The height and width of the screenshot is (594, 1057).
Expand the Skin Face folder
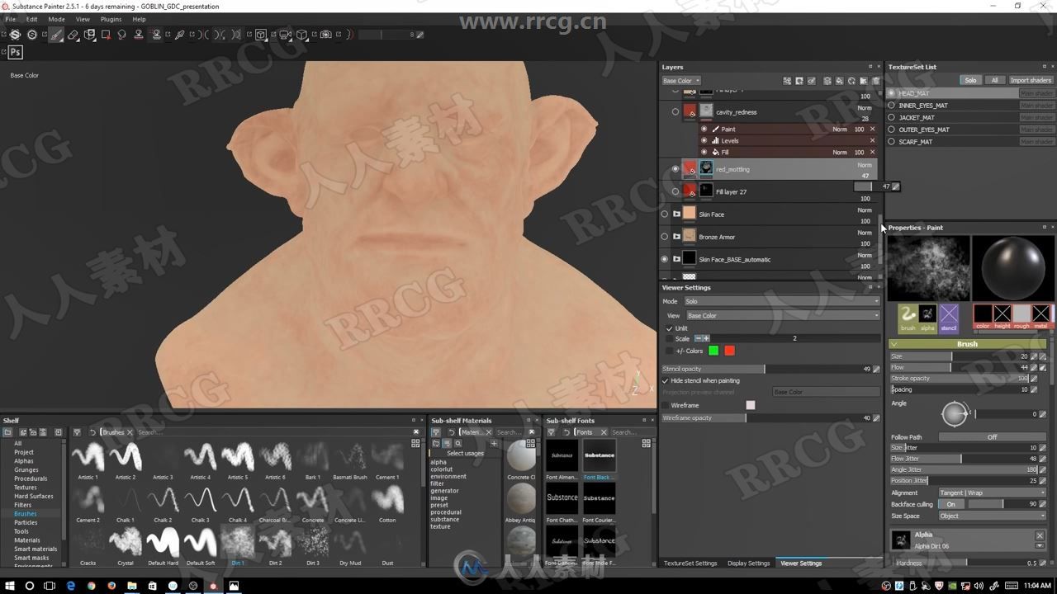[677, 214]
